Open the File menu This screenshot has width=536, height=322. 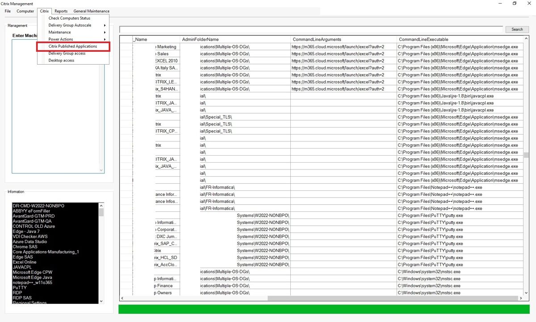(x=8, y=11)
